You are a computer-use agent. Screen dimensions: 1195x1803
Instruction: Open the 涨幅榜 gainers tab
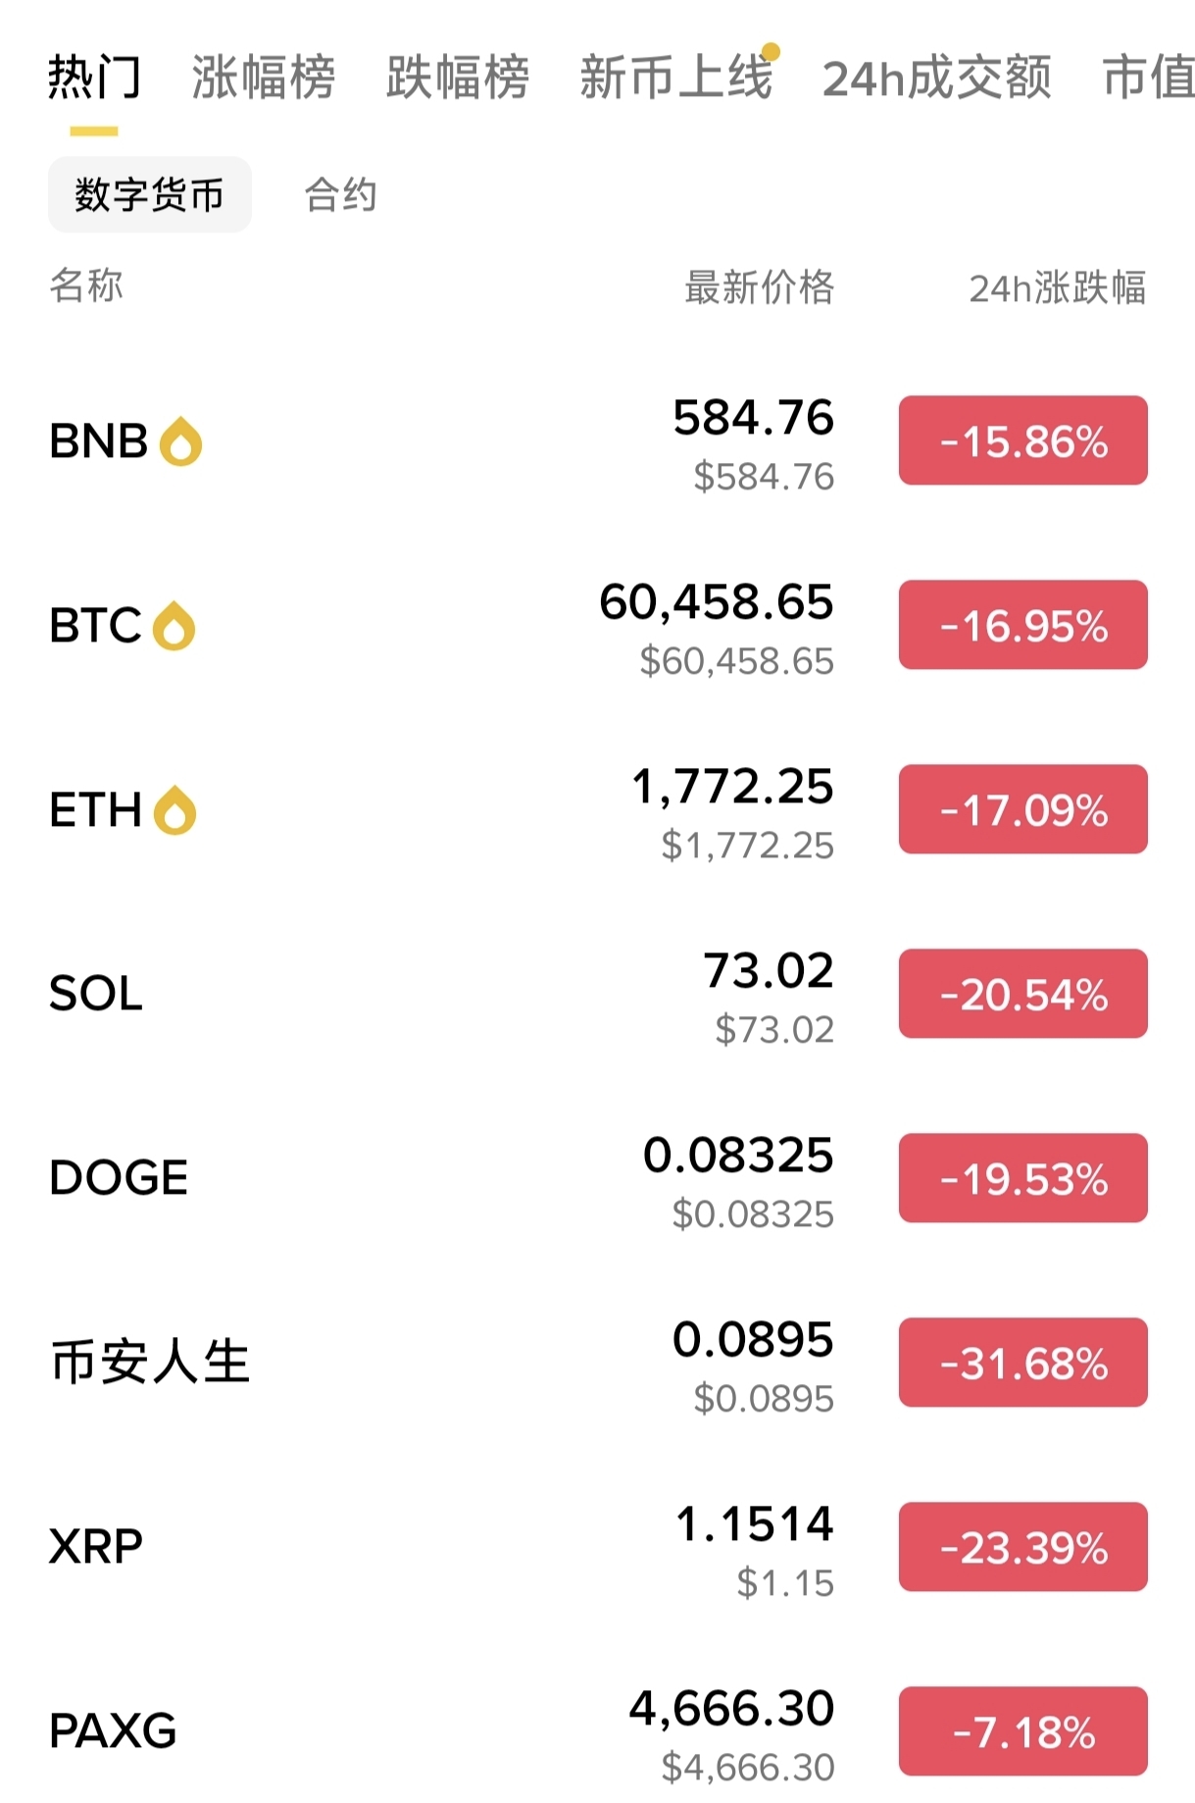tap(263, 78)
